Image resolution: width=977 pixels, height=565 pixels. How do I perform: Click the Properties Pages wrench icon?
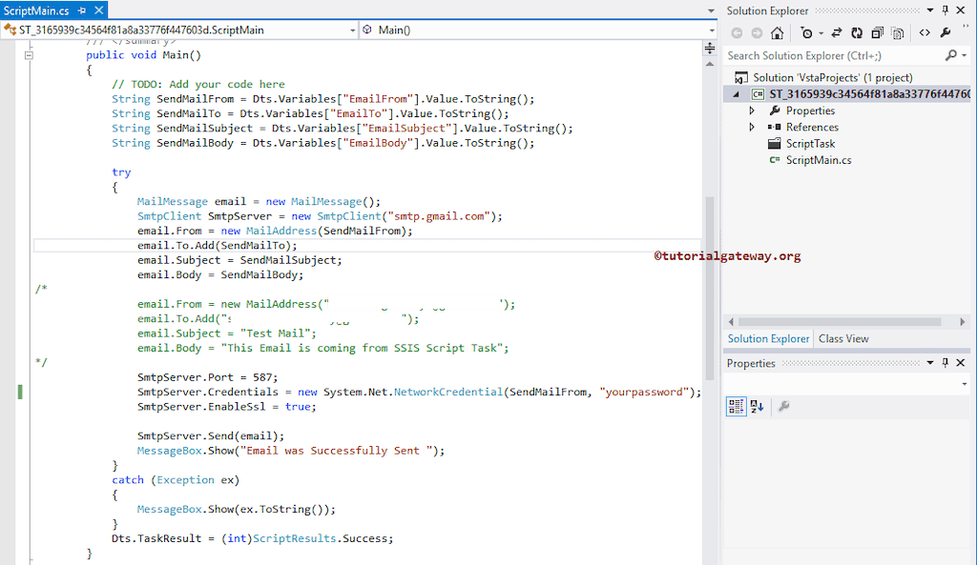[x=782, y=406]
